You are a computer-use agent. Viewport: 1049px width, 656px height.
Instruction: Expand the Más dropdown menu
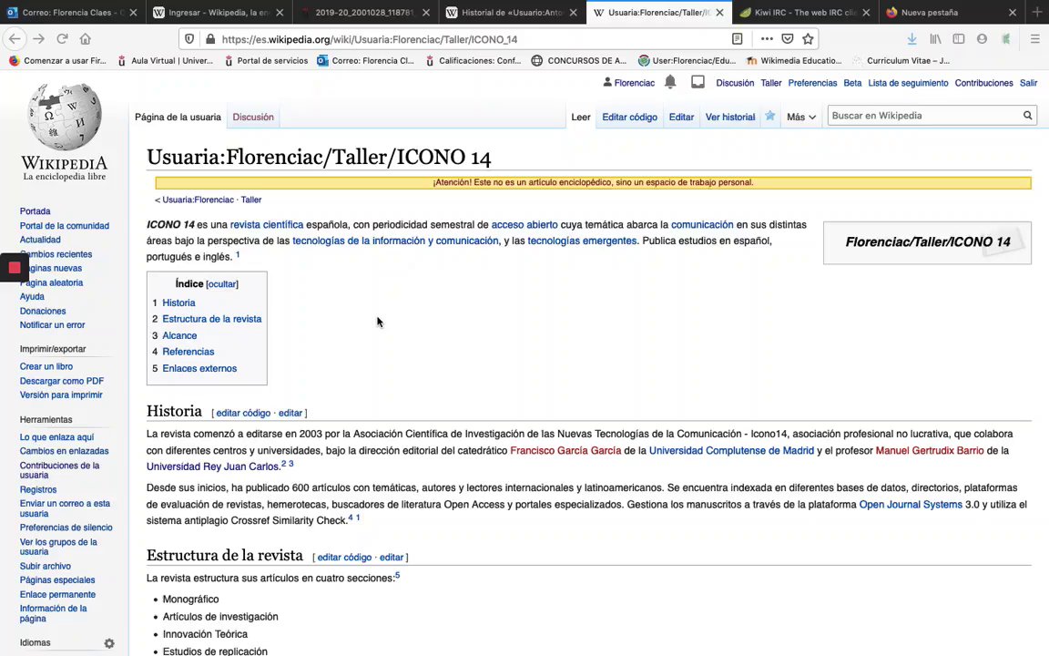click(x=800, y=117)
